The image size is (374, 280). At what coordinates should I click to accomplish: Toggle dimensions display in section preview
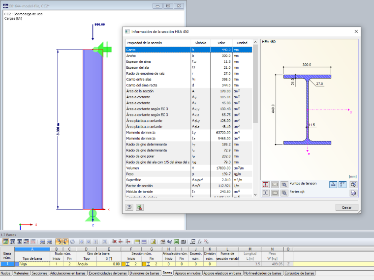333,184
